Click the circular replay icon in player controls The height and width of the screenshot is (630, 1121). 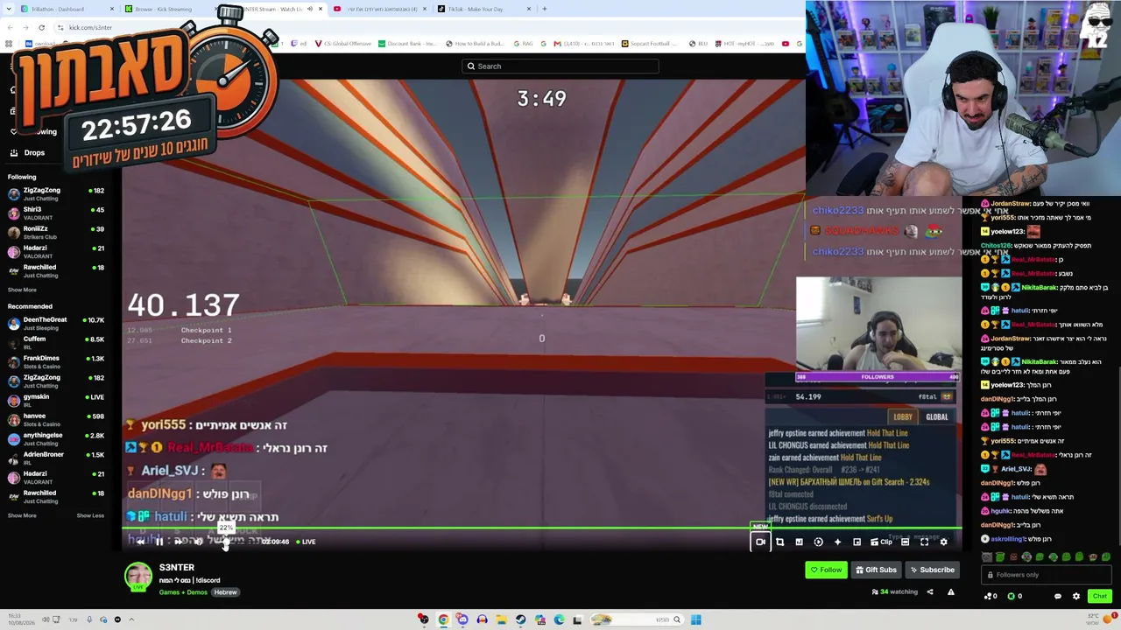[x=818, y=542]
